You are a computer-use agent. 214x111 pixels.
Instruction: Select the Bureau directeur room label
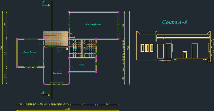(30, 52)
